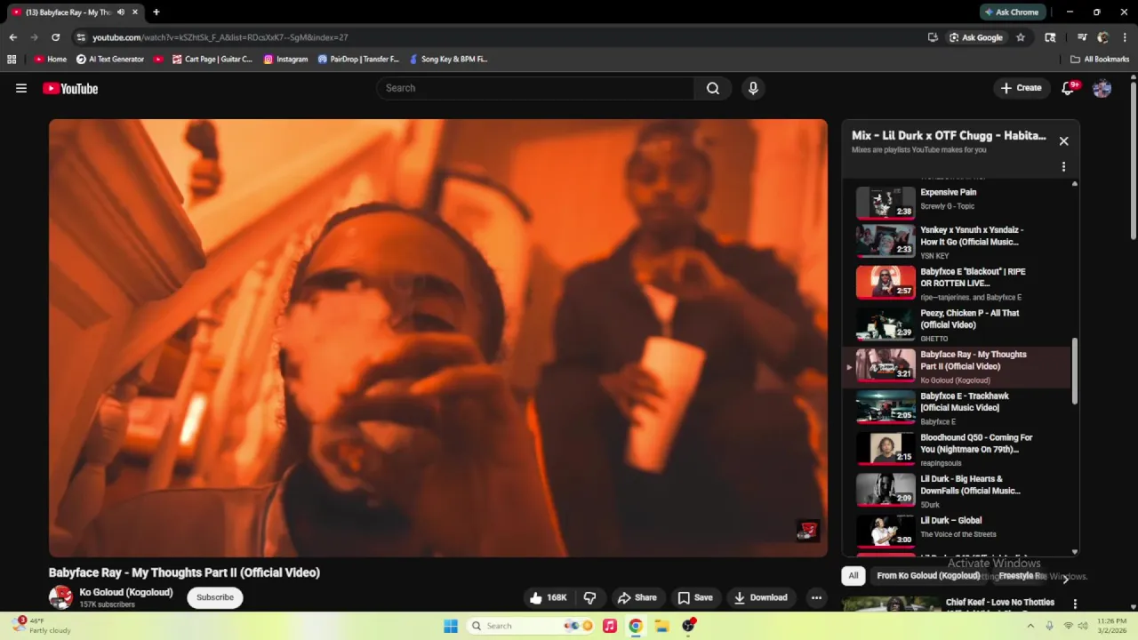Screen dimensions: 1138x640
Task: Click page vertical scrollbar thumb
Action: [1133, 160]
